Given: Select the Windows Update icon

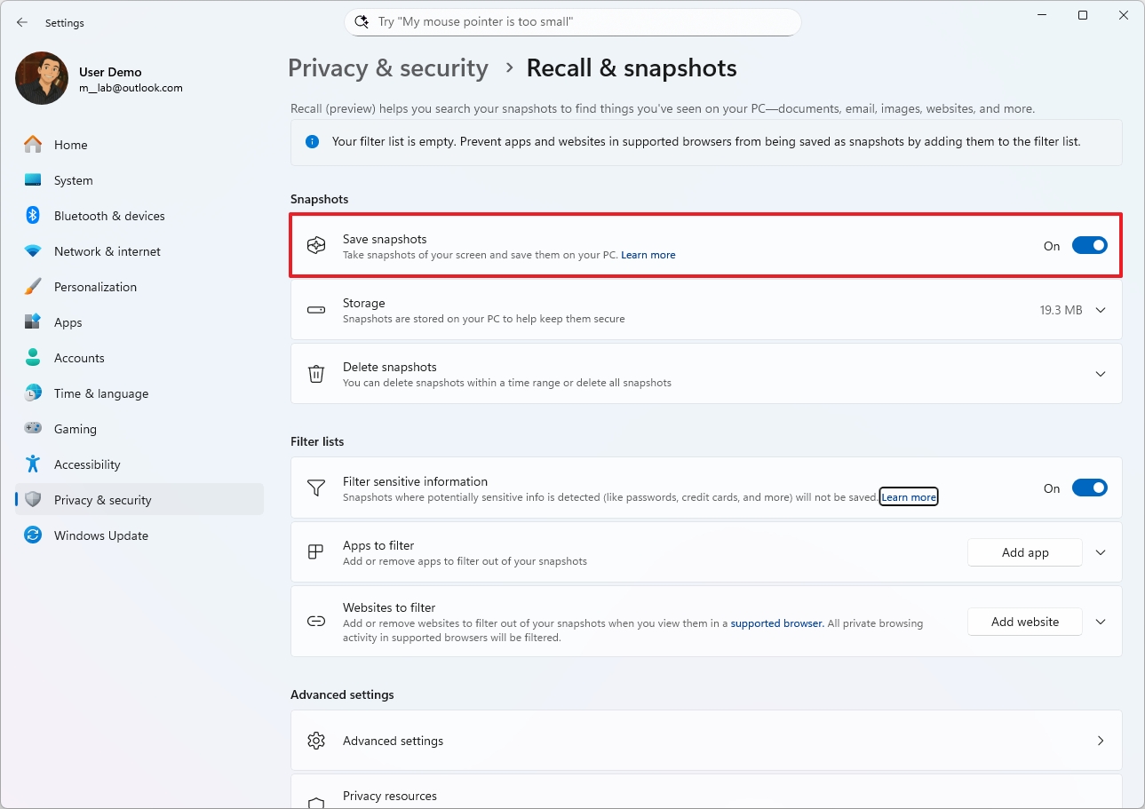Looking at the screenshot, I should (32, 535).
